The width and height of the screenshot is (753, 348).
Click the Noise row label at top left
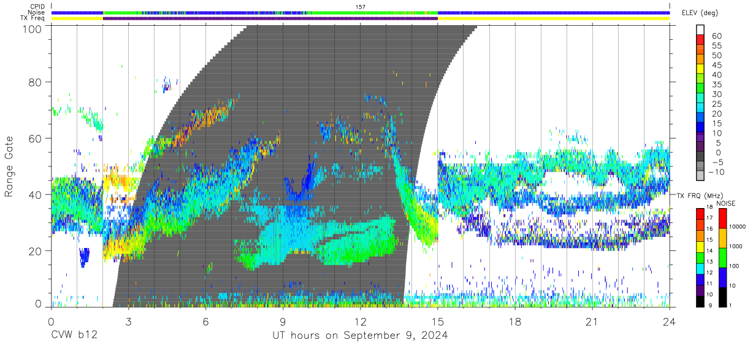[36, 12]
